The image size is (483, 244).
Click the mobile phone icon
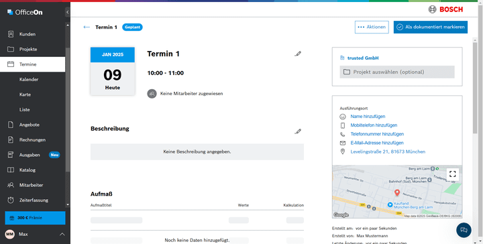coord(343,125)
